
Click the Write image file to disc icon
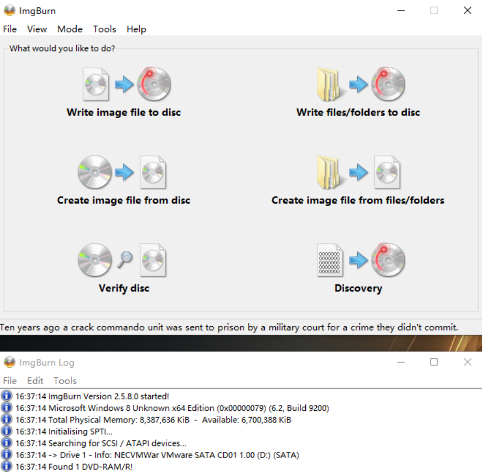coord(127,84)
